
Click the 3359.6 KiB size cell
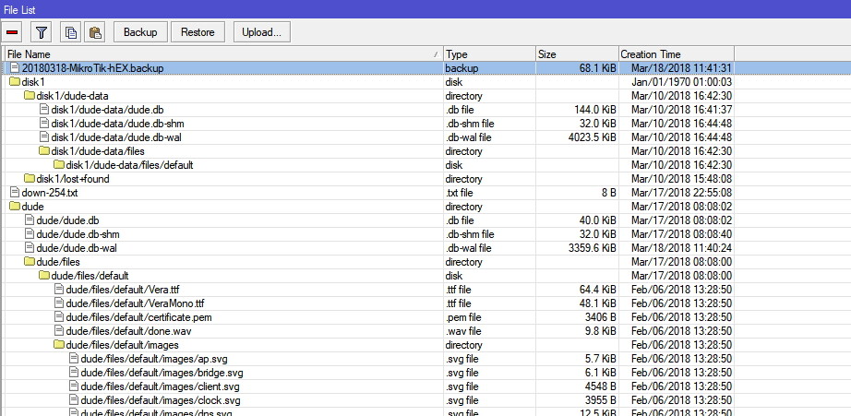[x=593, y=248]
